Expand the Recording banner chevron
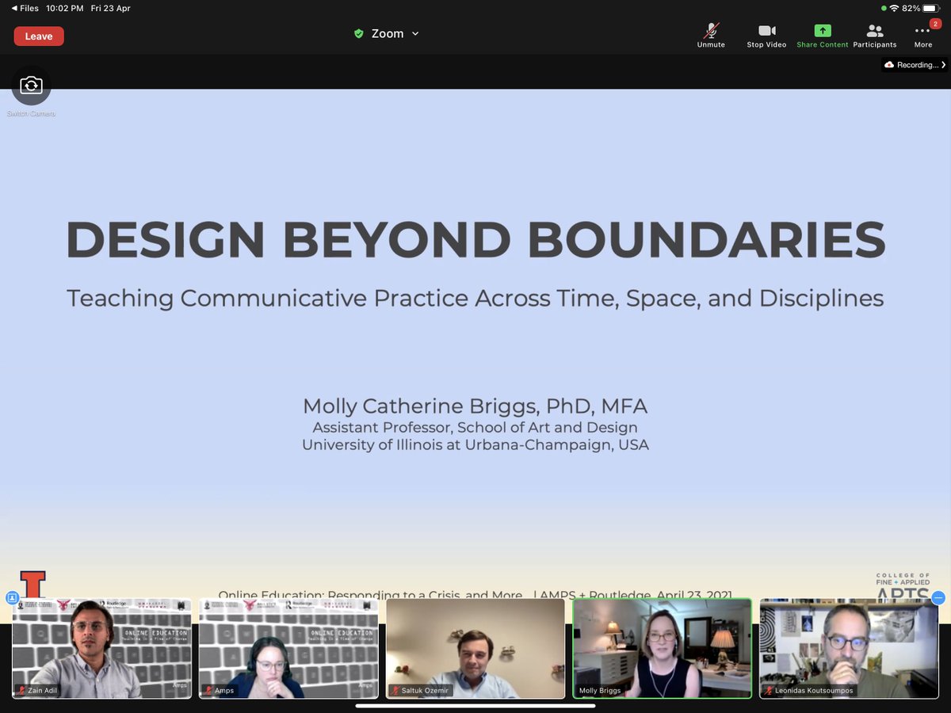Screen dimensions: 951x713 click(x=945, y=64)
